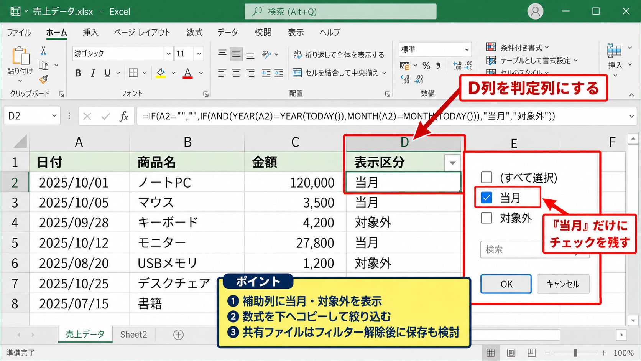
Task: Uncheck the 当月 filter checkbox
Action: [487, 198]
